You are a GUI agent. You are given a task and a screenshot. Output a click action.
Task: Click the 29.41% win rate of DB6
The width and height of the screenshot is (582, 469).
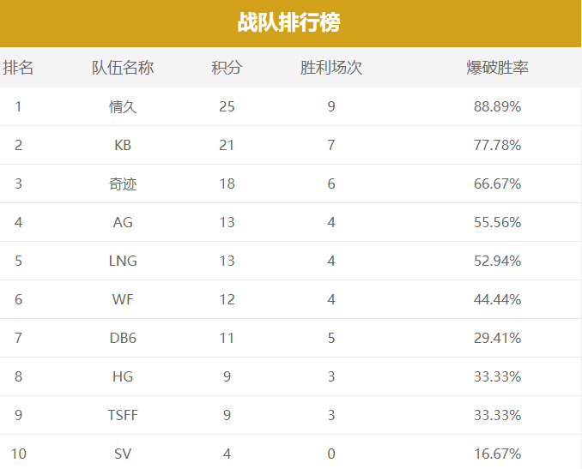(x=497, y=338)
